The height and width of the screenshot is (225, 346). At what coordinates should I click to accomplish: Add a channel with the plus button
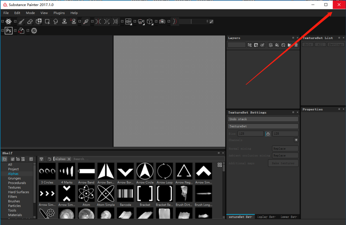[296, 140]
